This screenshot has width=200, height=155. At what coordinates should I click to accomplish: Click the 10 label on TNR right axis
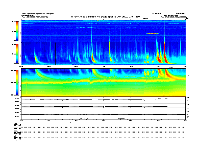187,91
